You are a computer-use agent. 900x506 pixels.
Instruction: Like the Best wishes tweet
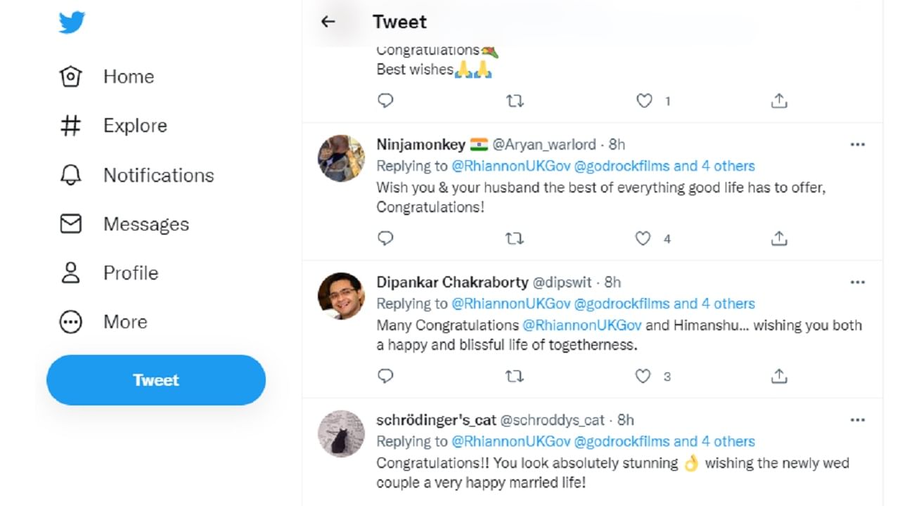click(644, 101)
